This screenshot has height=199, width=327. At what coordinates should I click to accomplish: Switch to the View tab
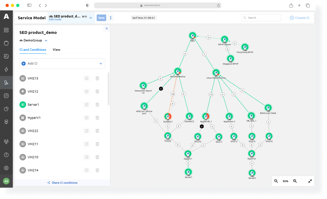57,50
